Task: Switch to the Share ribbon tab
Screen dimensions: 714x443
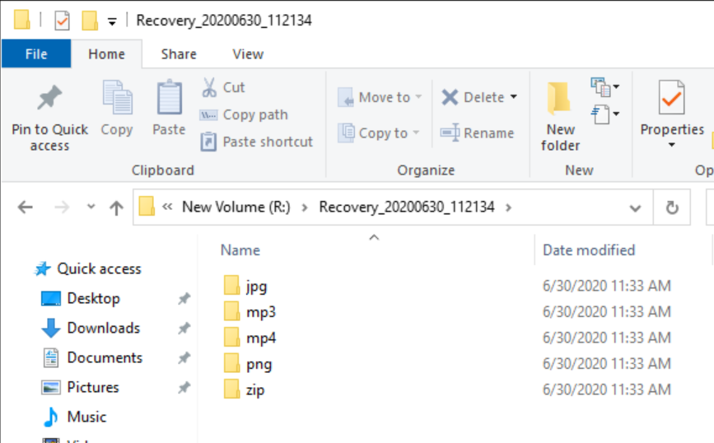Action: pyautogui.click(x=179, y=54)
